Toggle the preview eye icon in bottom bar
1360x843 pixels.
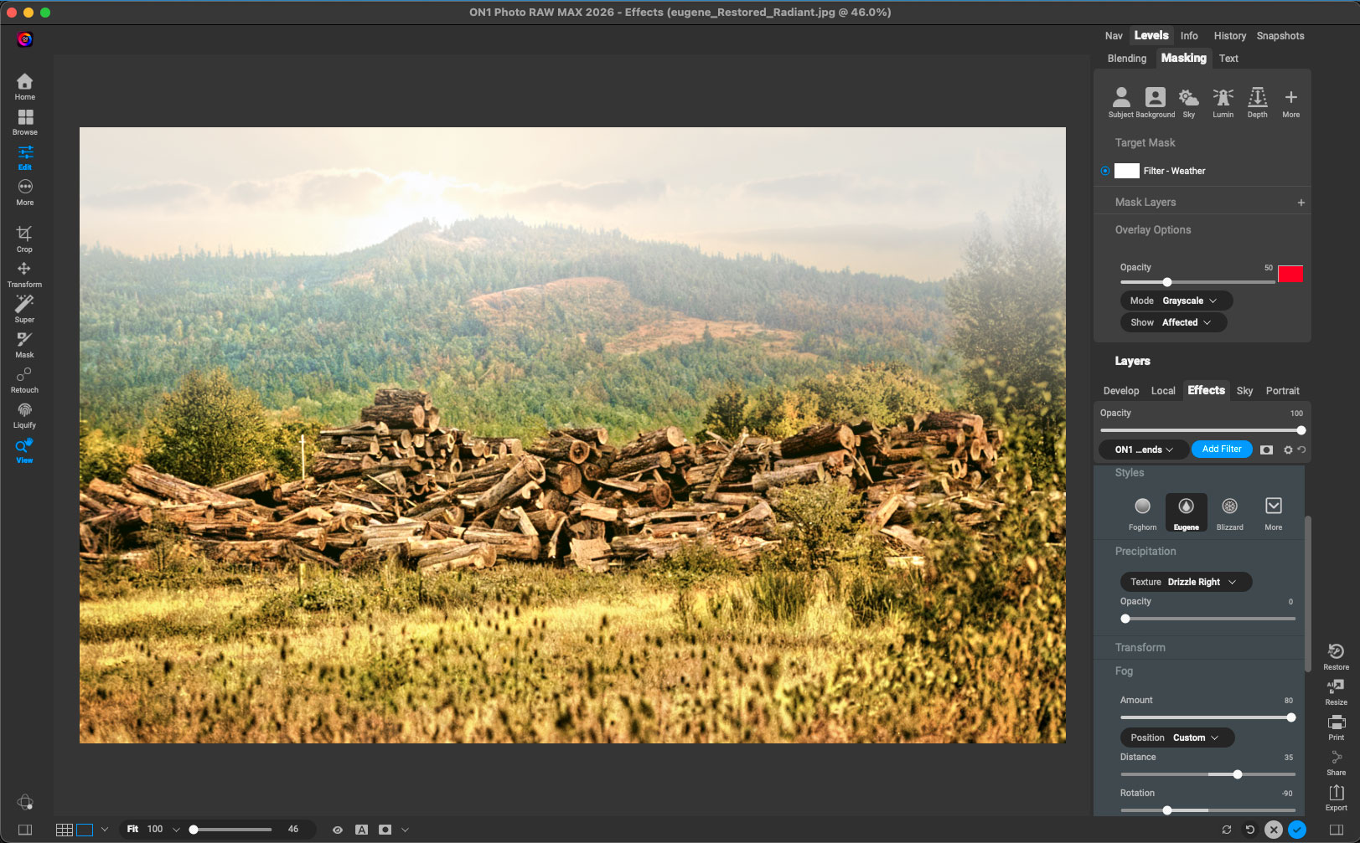point(338,830)
